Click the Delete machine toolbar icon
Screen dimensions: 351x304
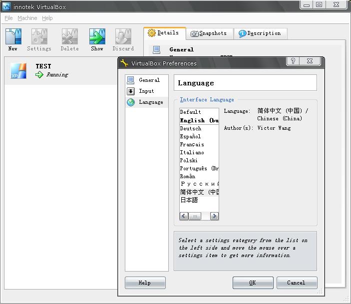click(69, 36)
